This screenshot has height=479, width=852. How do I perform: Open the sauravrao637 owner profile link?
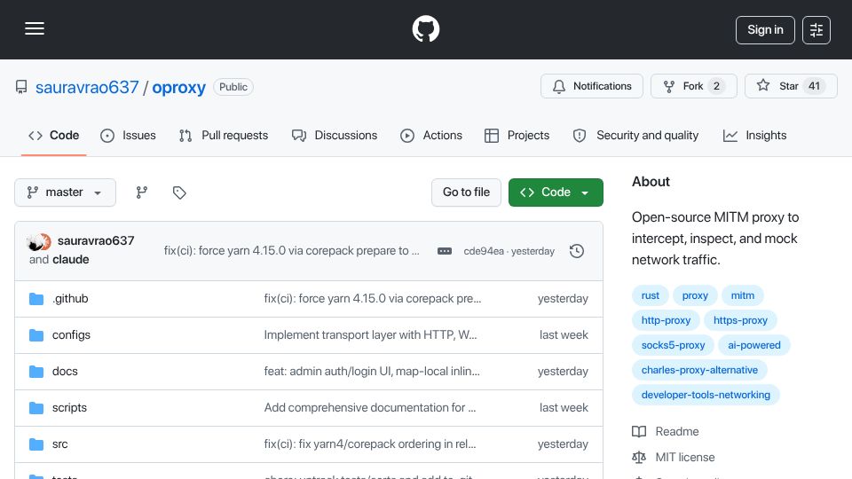87,88
